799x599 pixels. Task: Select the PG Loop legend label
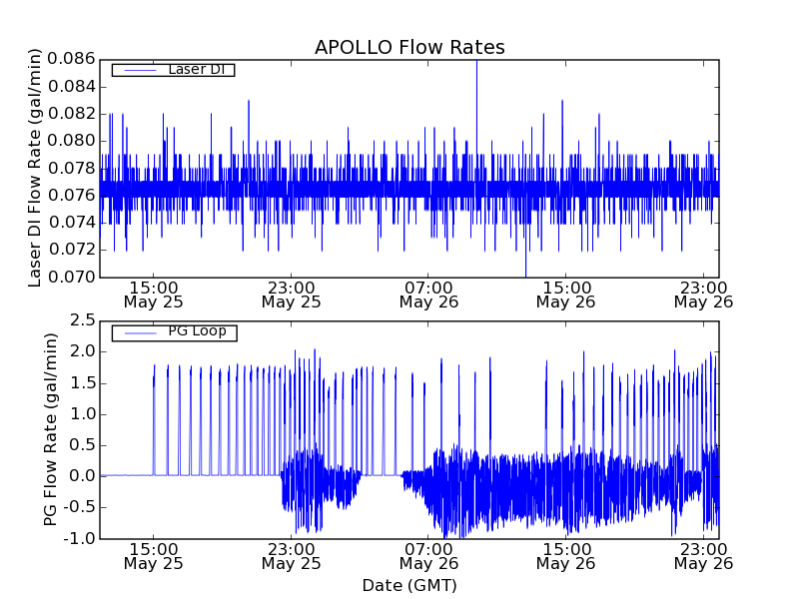point(197,331)
